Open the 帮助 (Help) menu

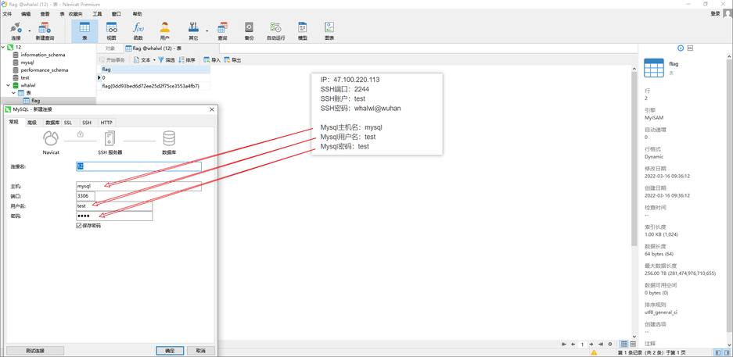pyautogui.click(x=138, y=14)
